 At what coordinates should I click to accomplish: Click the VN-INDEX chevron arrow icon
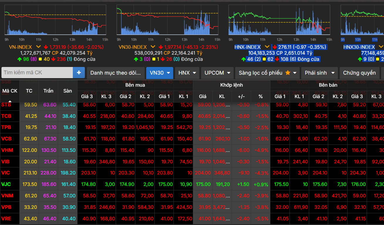tap(38, 47)
